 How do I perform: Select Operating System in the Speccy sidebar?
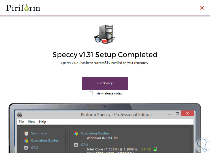click(x=46, y=141)
